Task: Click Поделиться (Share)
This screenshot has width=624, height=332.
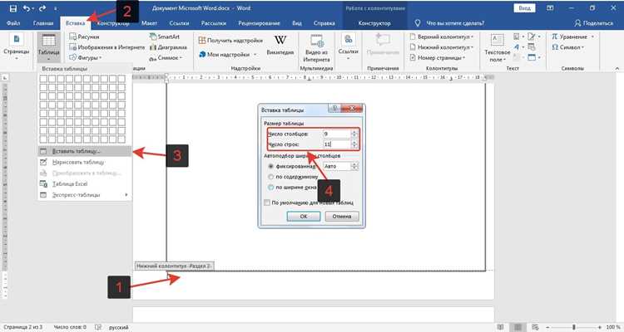Action: coord(594,23)
